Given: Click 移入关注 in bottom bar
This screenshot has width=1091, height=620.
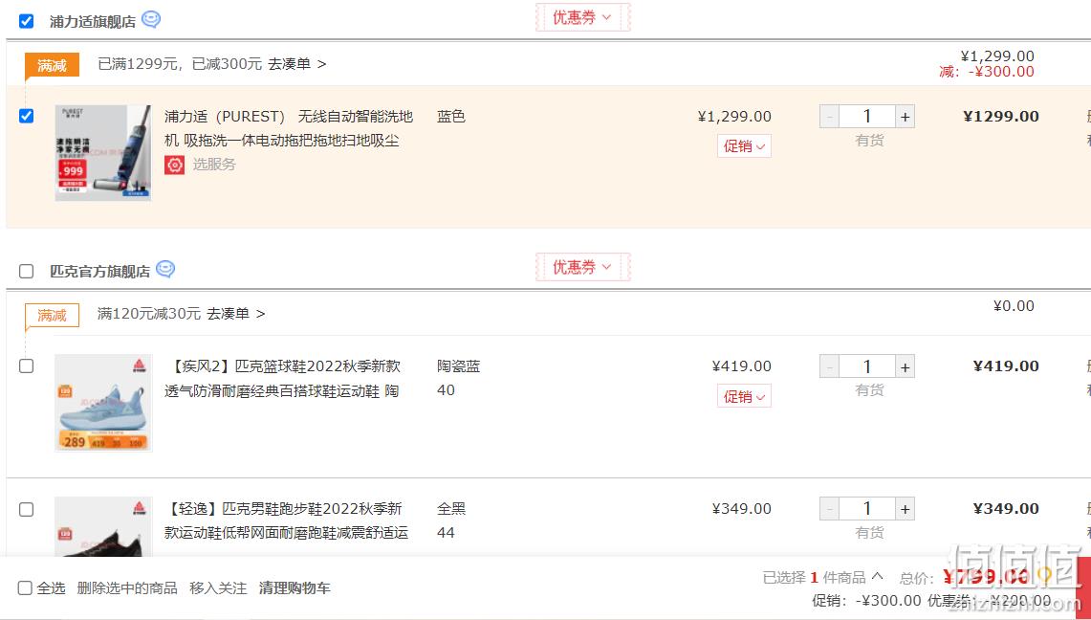Looking at the screenshot, I should (x=218, y=588).
